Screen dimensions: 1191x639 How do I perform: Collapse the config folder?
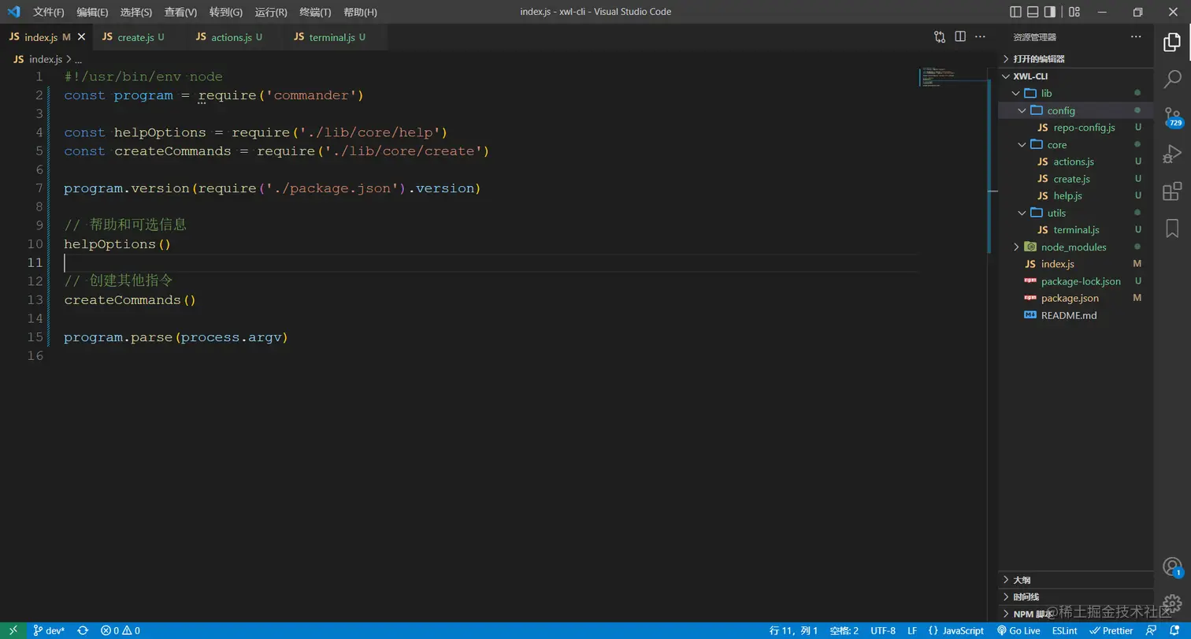coord(1075,110)
